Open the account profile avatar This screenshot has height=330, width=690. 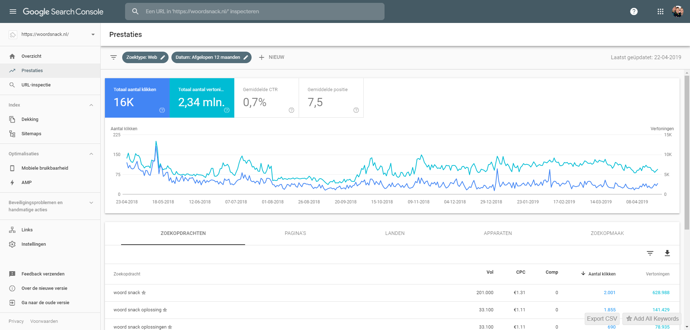[678, 11]
